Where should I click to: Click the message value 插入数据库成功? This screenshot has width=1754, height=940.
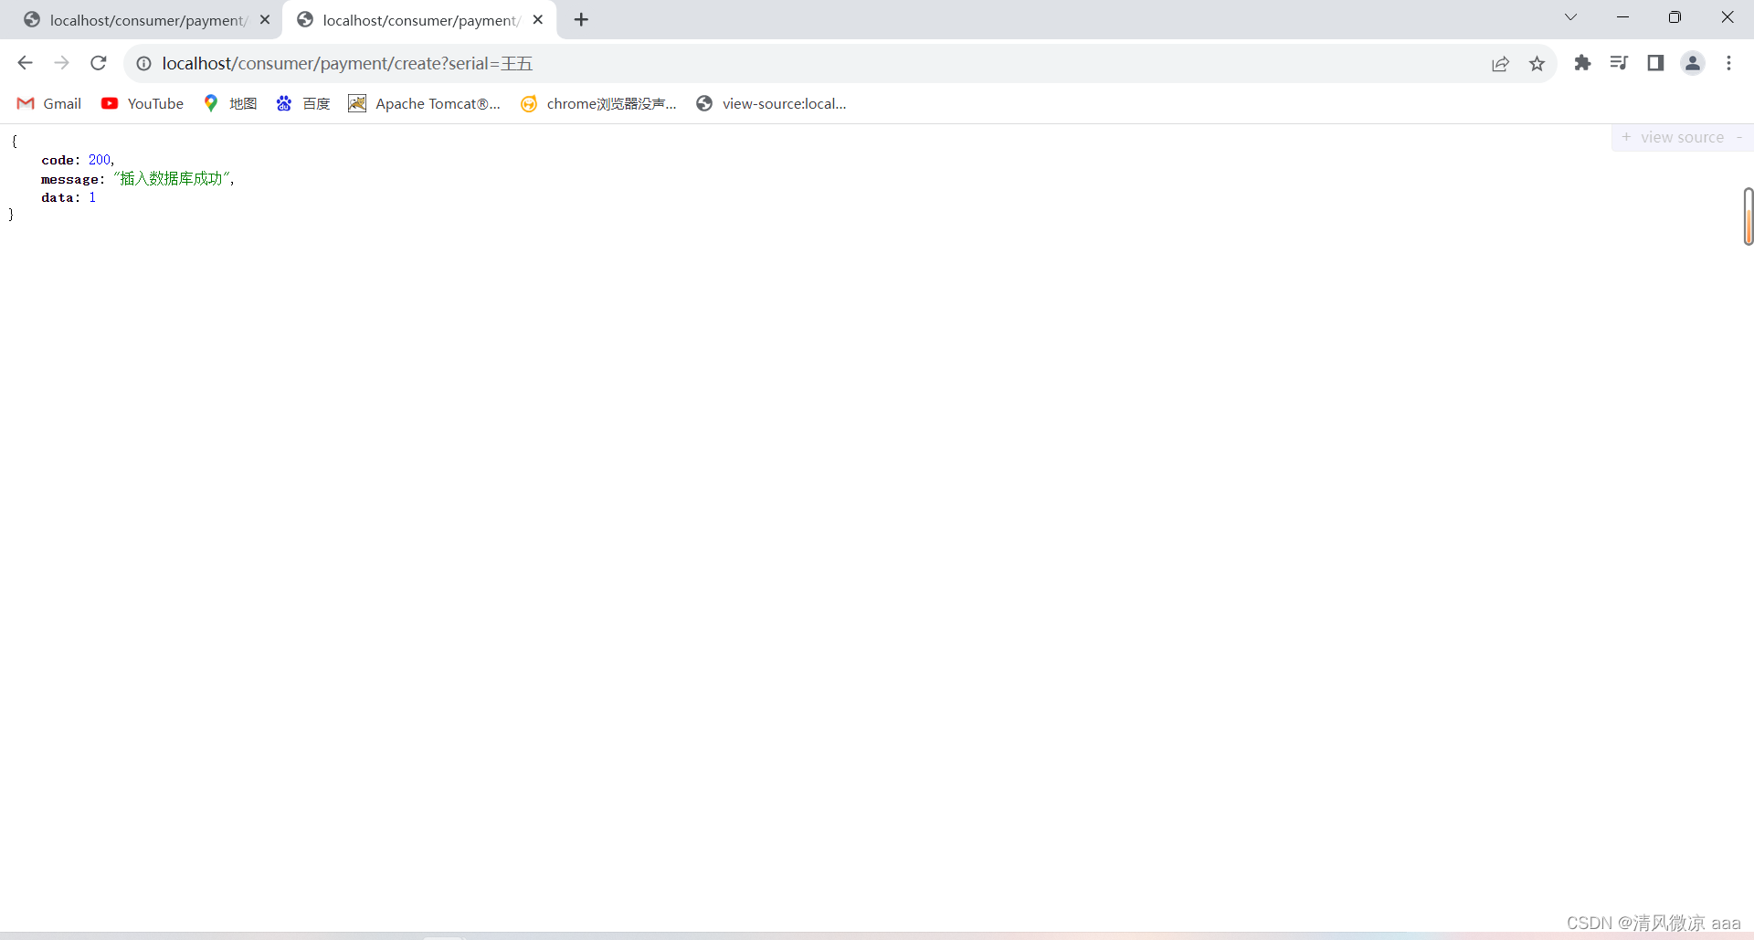pos(172,178)
